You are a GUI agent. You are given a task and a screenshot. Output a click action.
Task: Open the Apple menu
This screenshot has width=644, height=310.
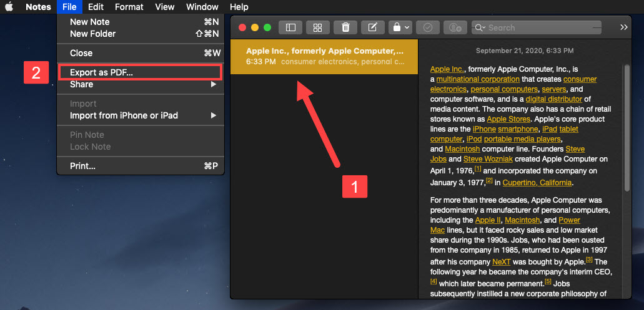9,7
